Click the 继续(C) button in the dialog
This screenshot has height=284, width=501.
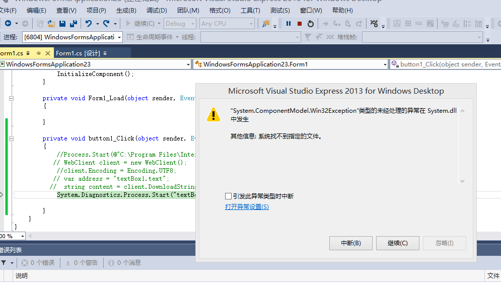pos(397,243)
